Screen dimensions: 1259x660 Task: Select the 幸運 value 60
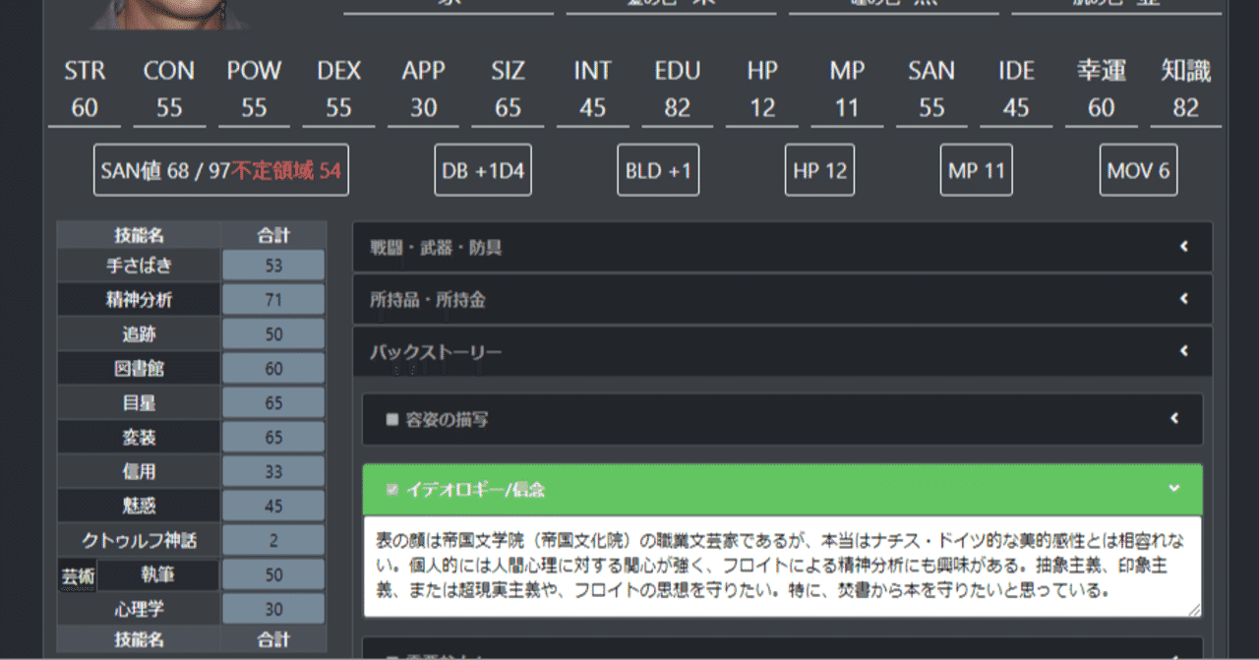[x=1101, y=108]
